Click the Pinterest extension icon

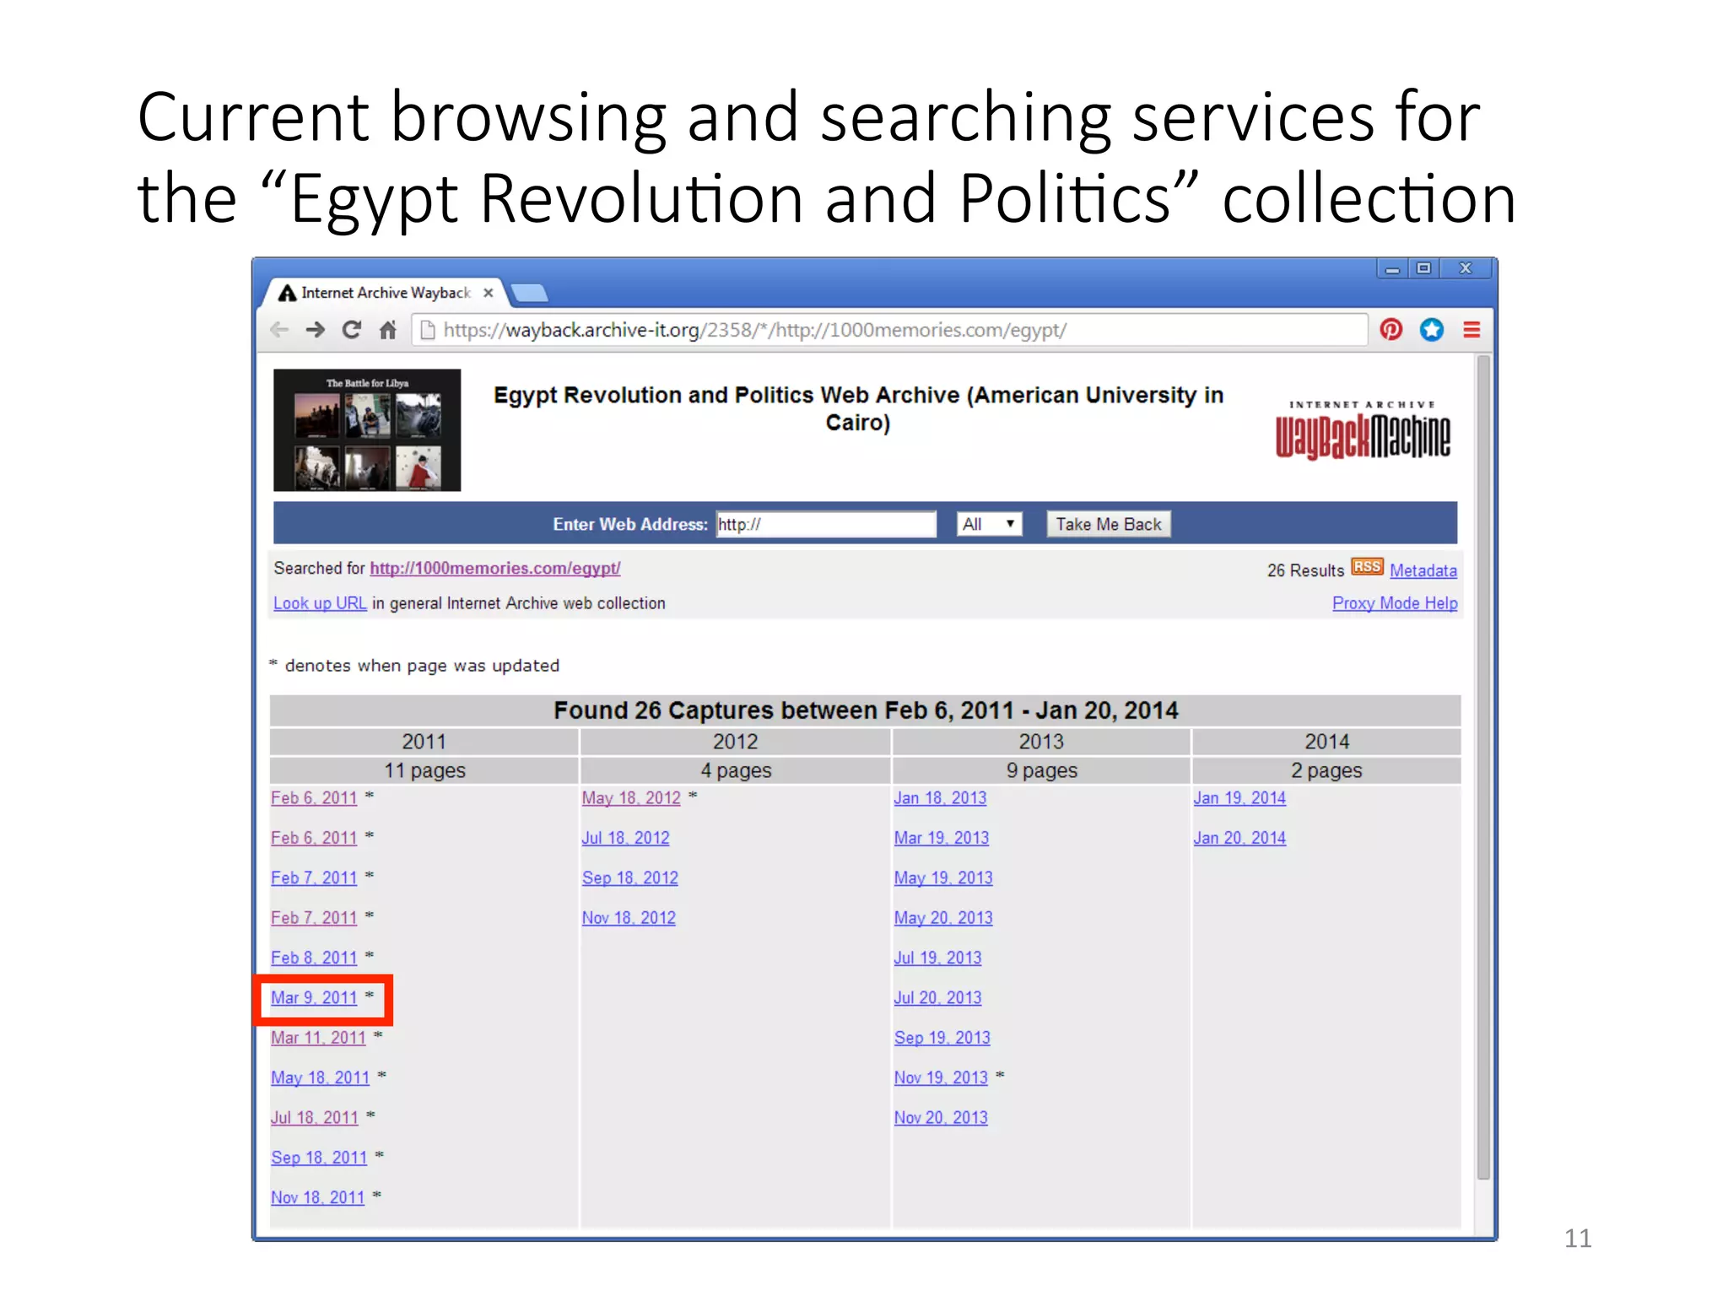[x=1391, y=329]
